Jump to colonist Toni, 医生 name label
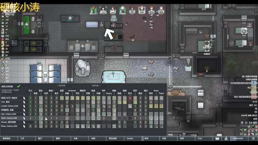The width and height of the screenshot is (258, 145). (5, 102)
